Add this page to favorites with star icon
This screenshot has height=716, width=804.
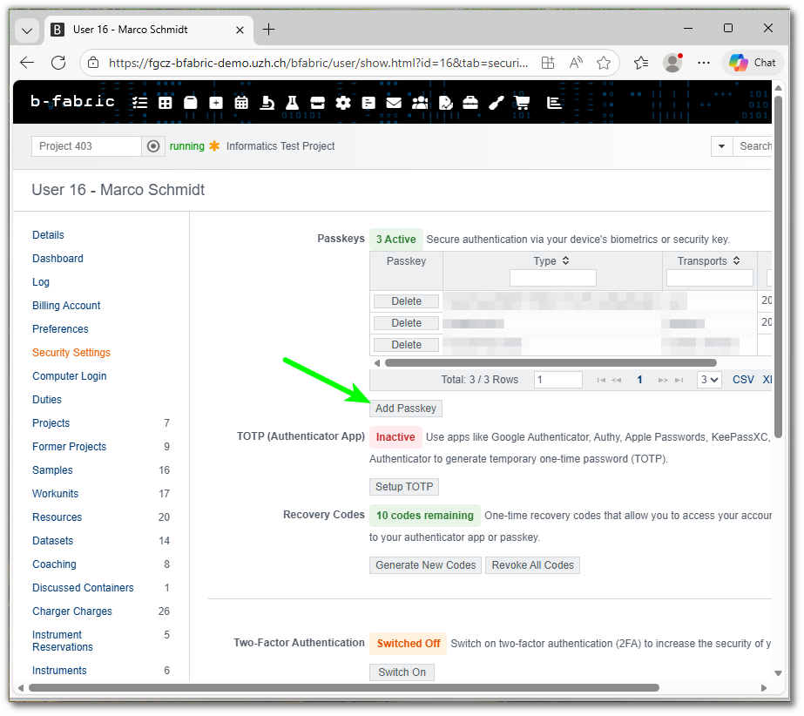604,63
